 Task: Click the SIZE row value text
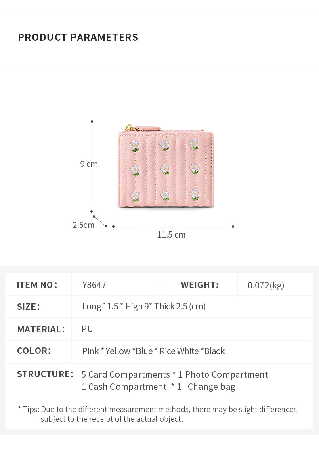pyautogui.click(x=144, y=306)
